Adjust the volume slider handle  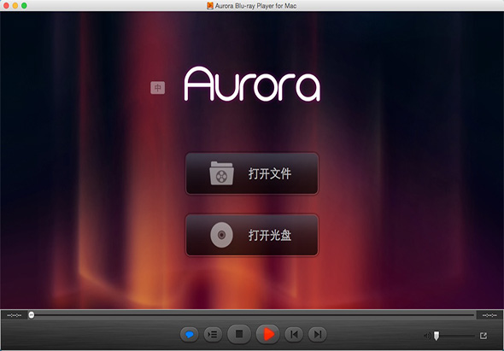point(437,336)
